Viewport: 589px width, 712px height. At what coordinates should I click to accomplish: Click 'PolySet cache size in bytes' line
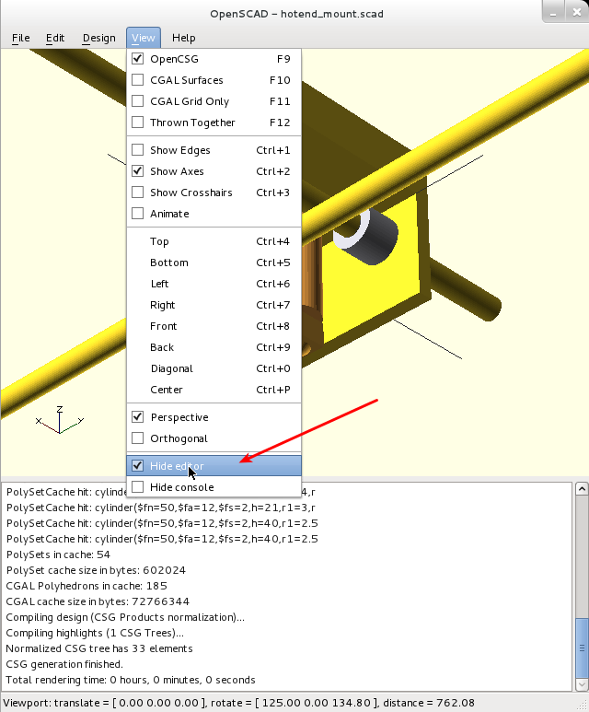[96, 570]
